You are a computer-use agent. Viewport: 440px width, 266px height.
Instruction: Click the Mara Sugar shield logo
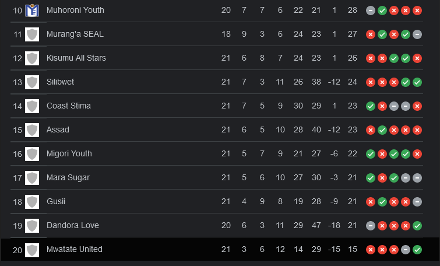32,178
